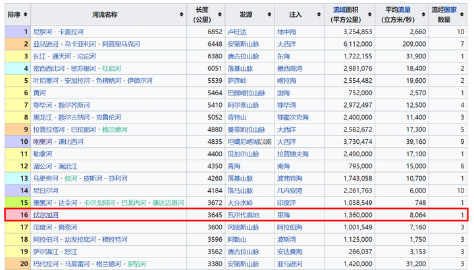
Task: Open the 色楞格河 link
Action: coord(109,81)
